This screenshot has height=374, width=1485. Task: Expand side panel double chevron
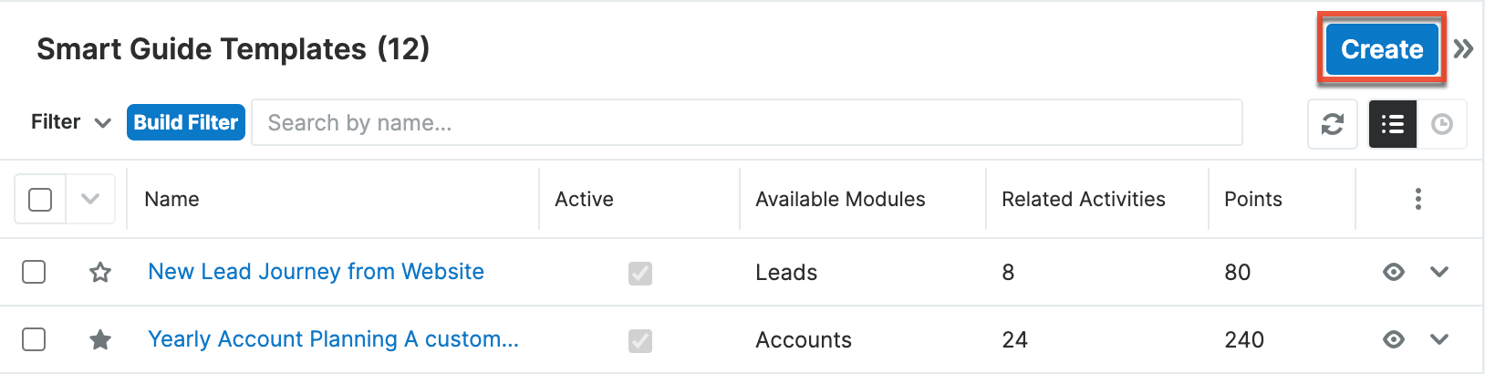point(1463,49)
